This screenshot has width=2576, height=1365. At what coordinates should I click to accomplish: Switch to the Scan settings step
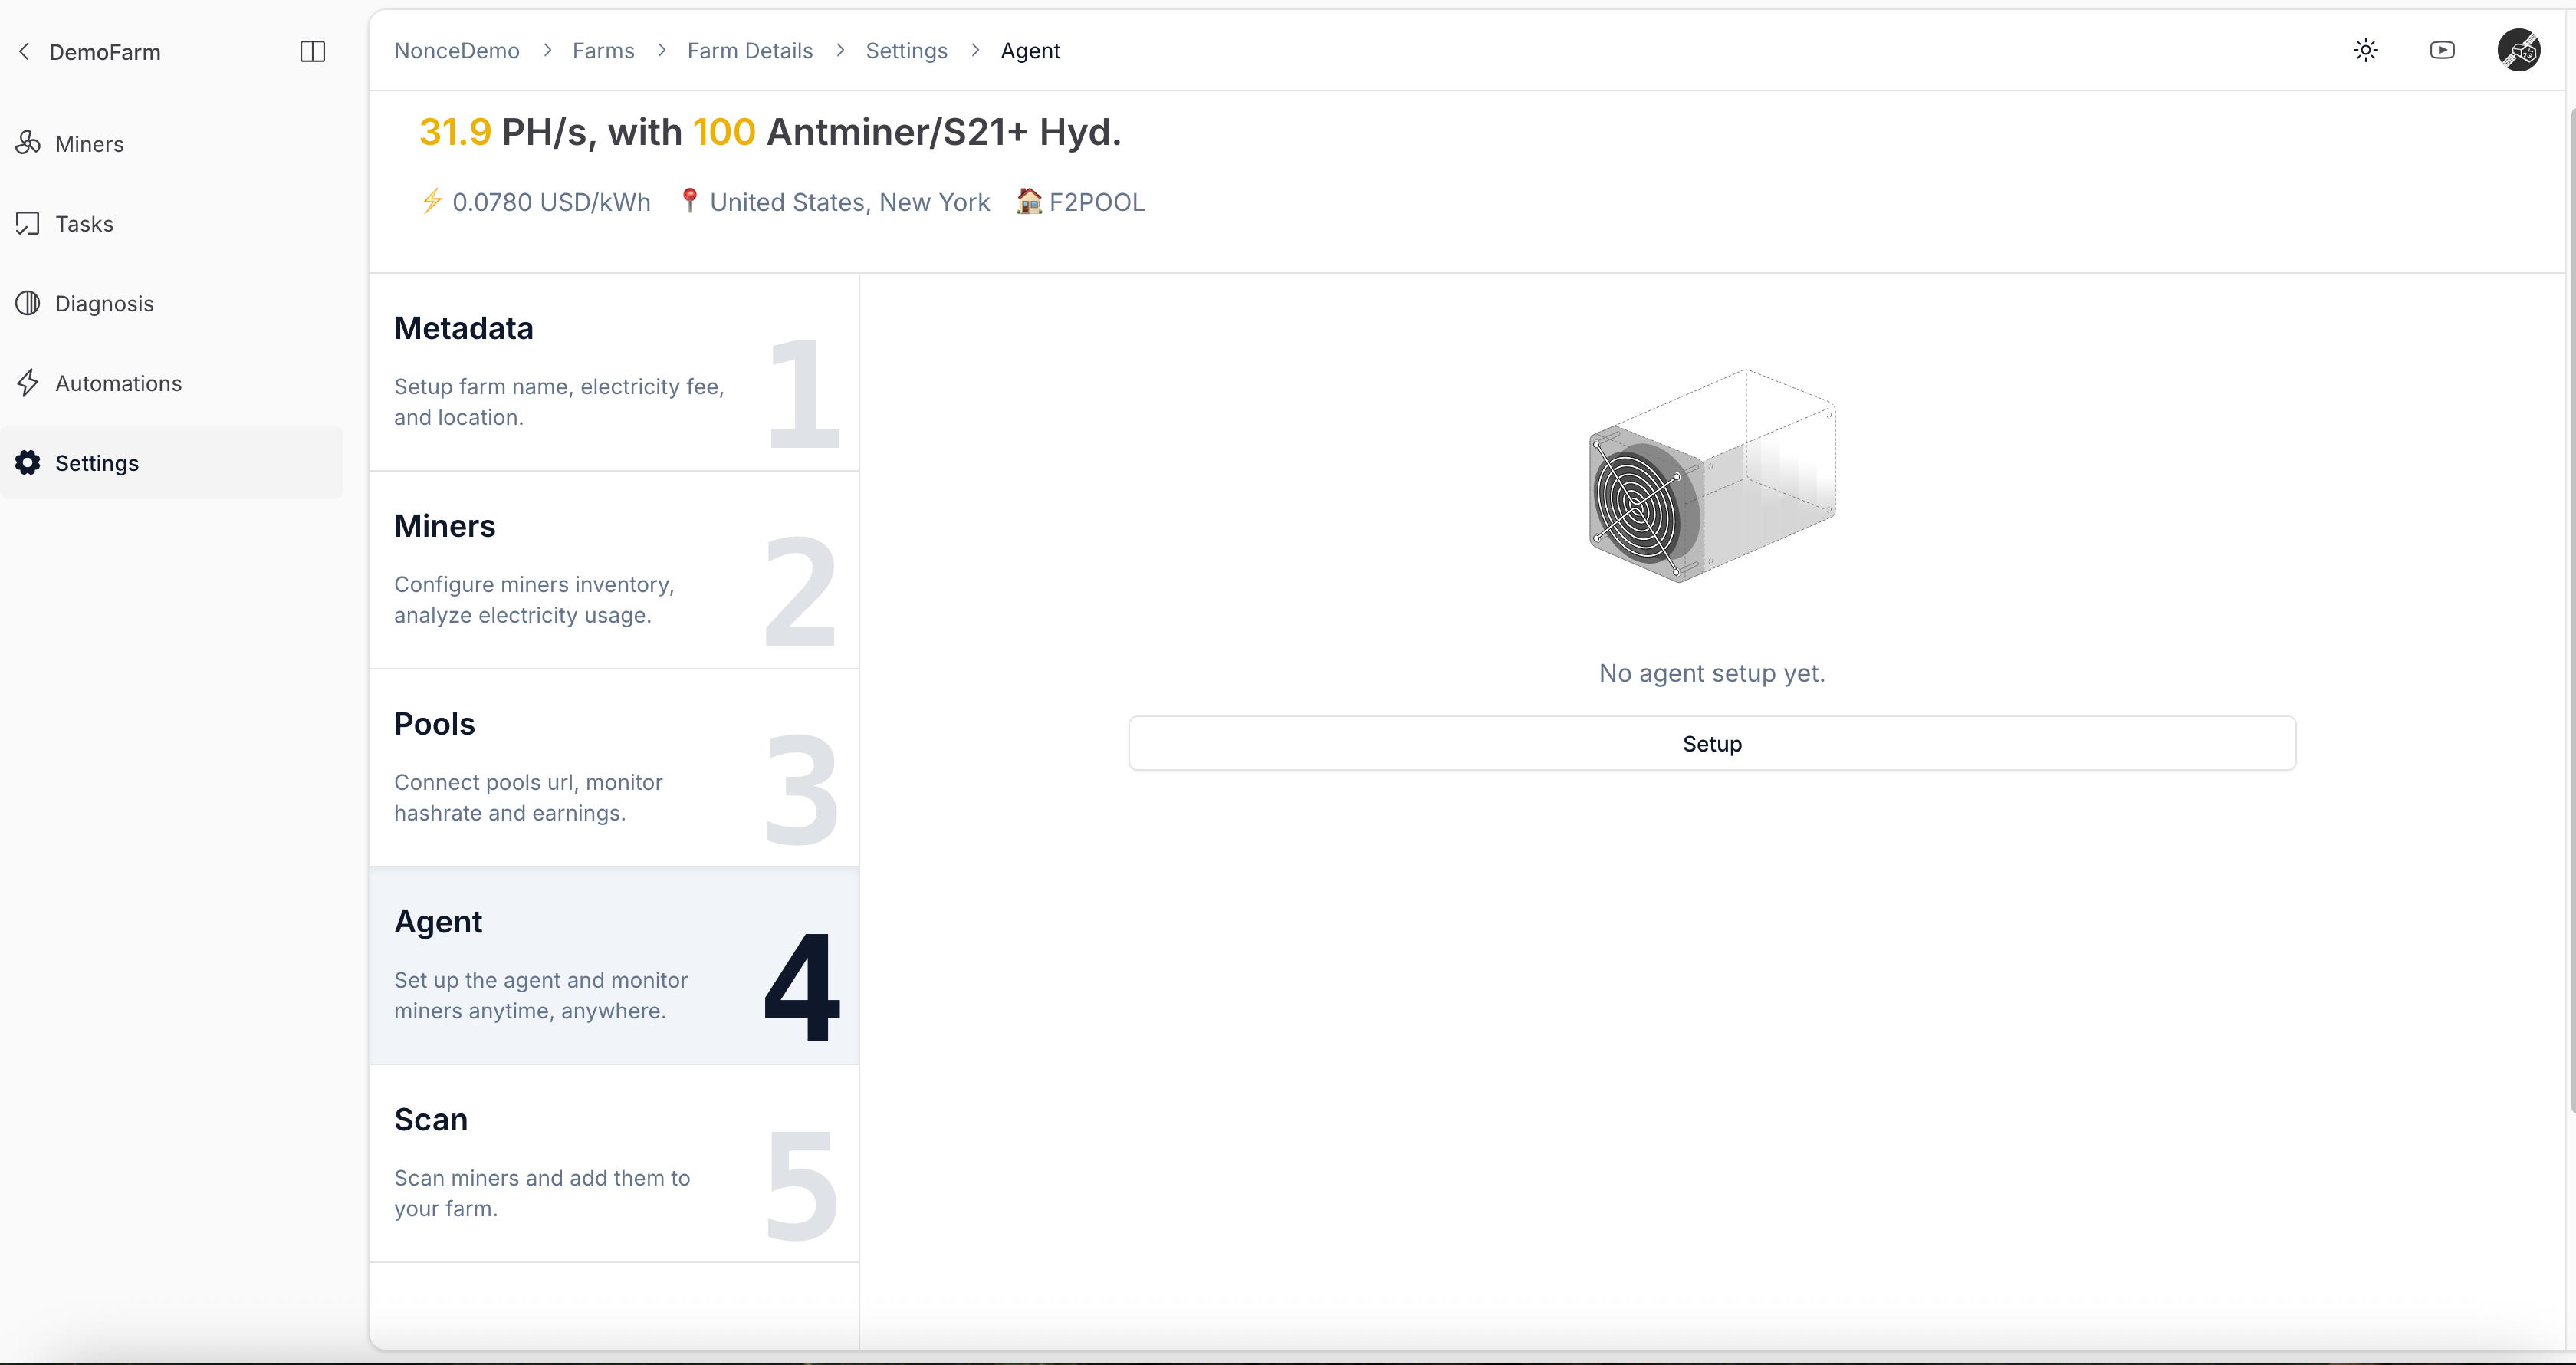pyautogui.click(x=613, y=1163)
